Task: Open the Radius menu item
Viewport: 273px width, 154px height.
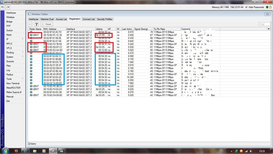Action: (x=10, y=75)
